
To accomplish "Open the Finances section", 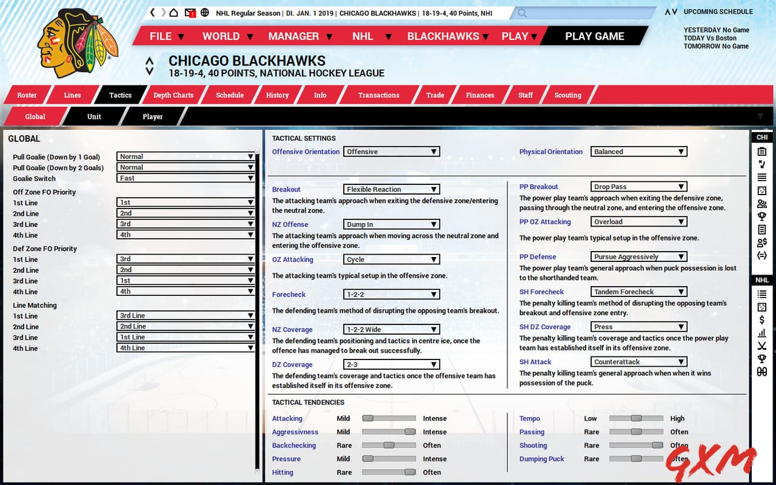I will [480, 95].
